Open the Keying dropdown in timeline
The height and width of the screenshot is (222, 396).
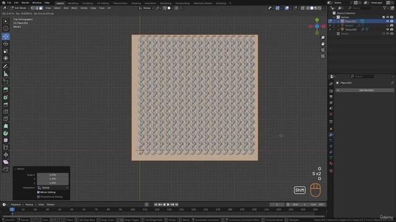point(30,205)
